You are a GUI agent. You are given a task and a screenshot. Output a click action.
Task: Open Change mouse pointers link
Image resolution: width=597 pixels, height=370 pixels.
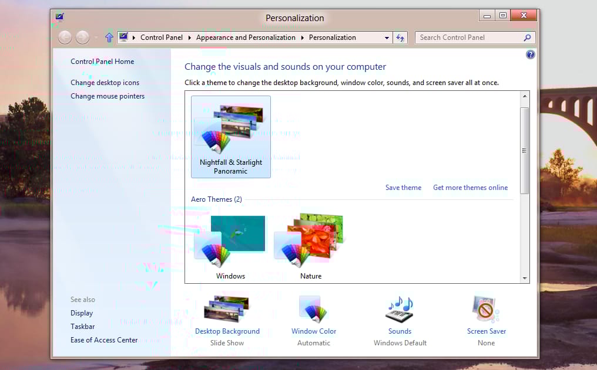pos(108,96)
